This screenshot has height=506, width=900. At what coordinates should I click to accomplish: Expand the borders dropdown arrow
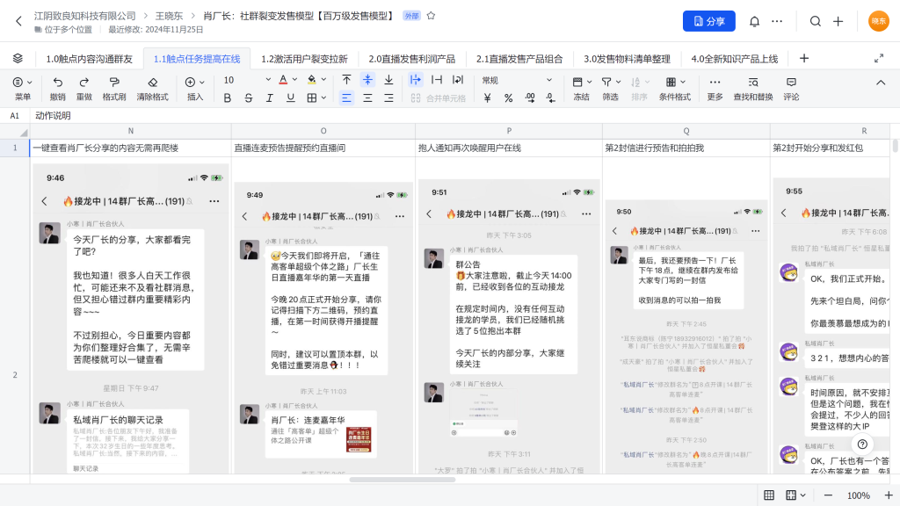click(323, 98)
